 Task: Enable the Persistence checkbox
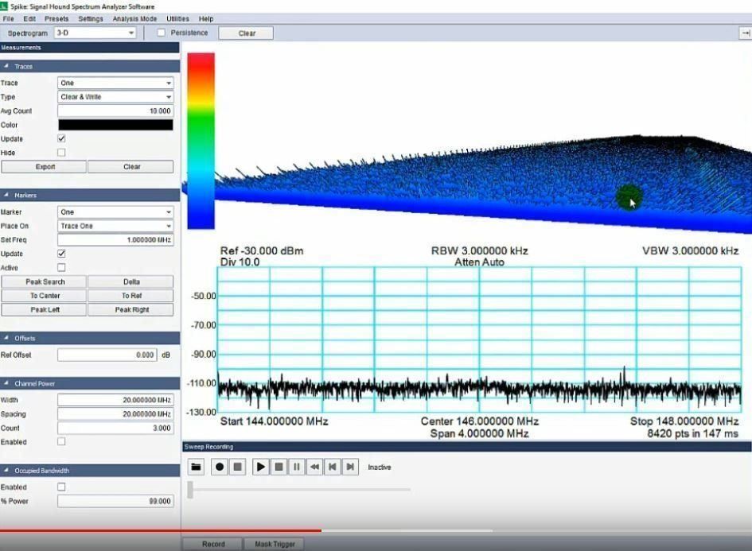coord(162,33)
